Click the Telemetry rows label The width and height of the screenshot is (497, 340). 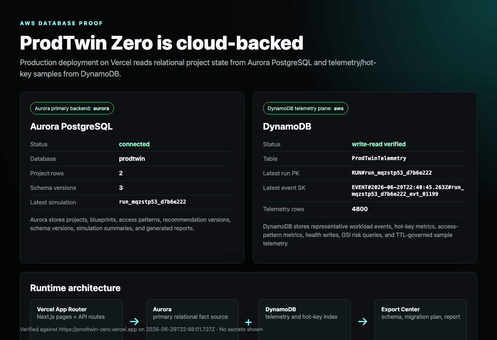point(284,209)
